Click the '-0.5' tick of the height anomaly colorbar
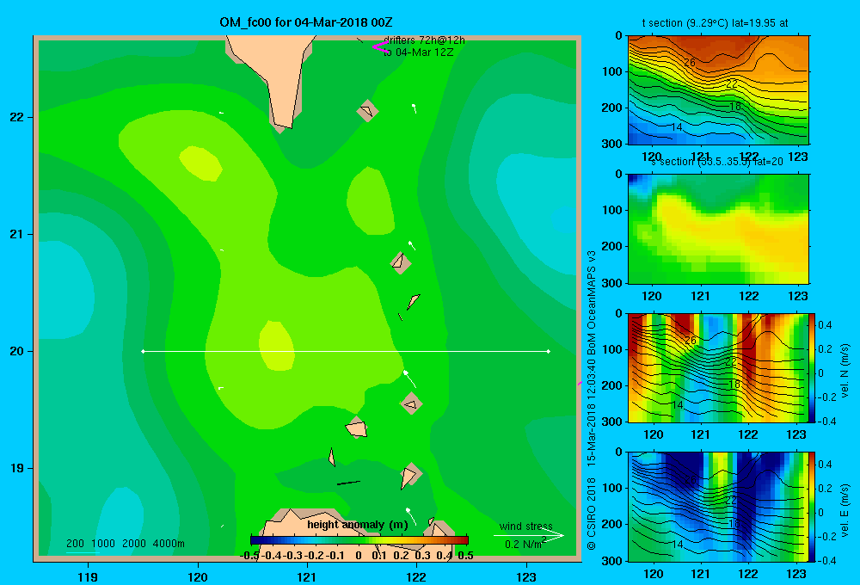The image size is (860, 585). pos(249,556)
